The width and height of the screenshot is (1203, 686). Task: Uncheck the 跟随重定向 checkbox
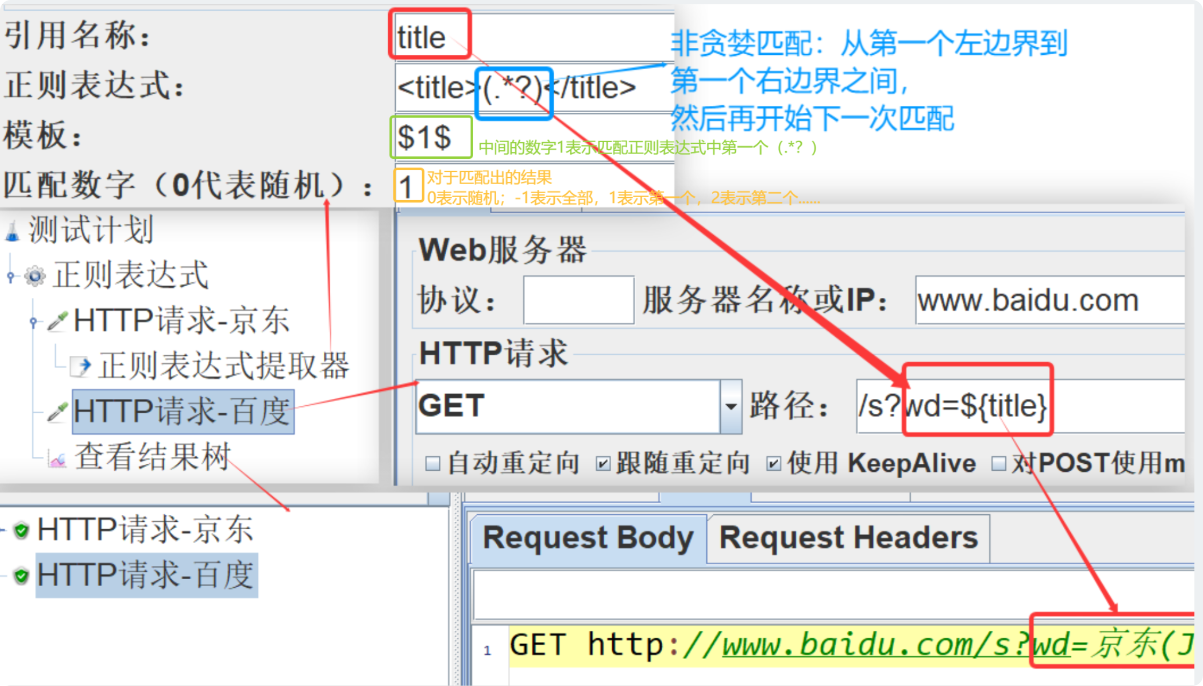603,463
